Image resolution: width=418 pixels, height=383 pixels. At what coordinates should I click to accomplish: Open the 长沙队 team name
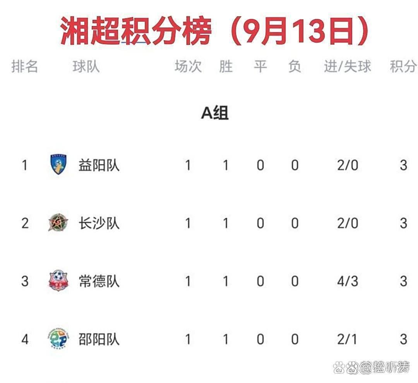point(99,223)
